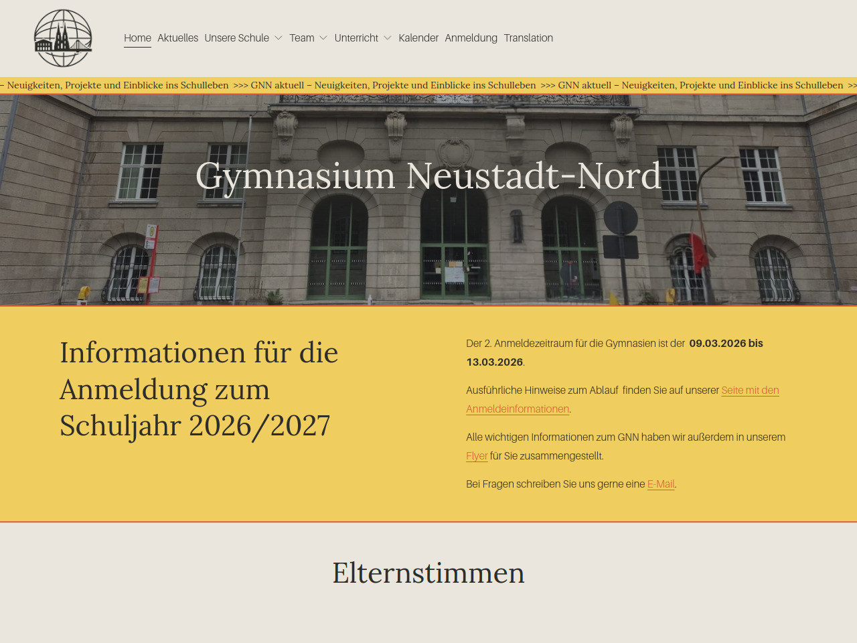This screenshot has height=643, width=857.
Task: Click the school globe logo
Action: [x=63, y=38]
